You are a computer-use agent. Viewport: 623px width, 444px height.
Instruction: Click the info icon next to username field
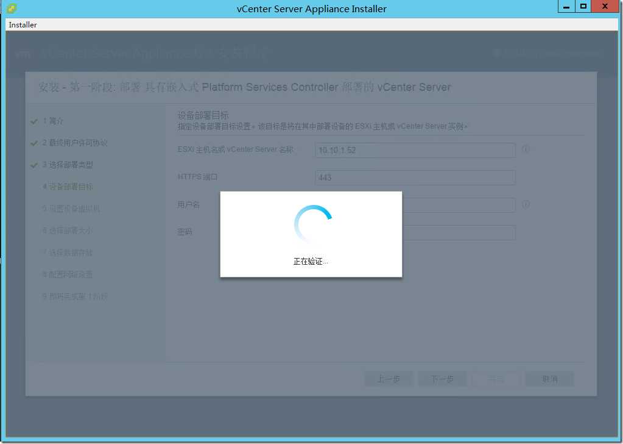coord(526,204)
